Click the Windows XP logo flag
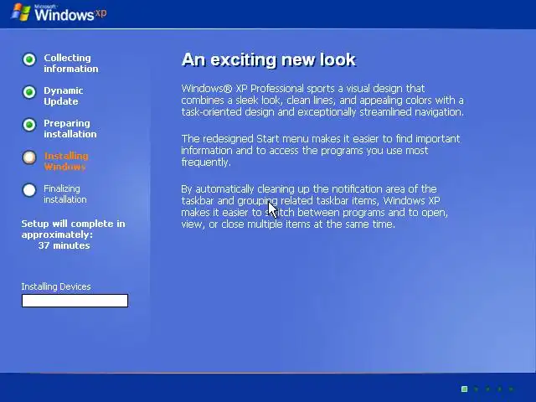This screenshot has height=402, width=536. point(20,13)
